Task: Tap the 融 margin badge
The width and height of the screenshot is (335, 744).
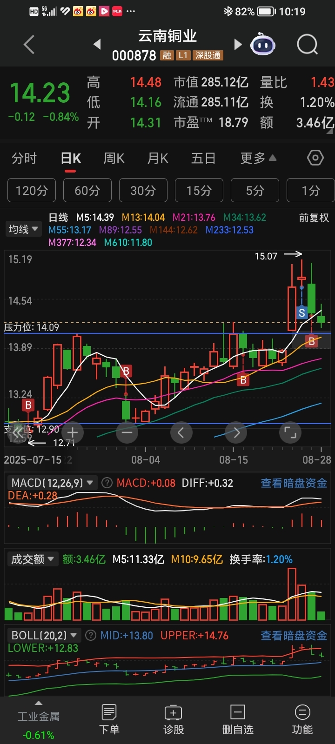Action: [x=167, y=55]
